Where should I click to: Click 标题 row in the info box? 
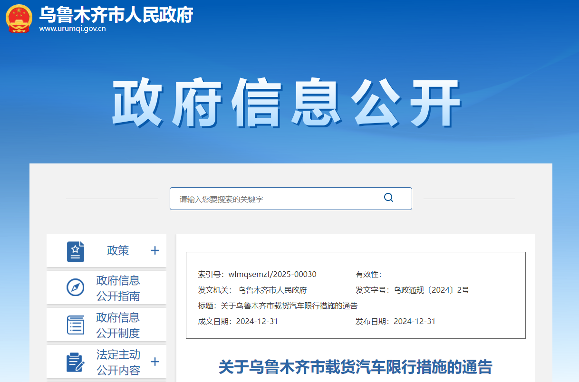[278, 306]
